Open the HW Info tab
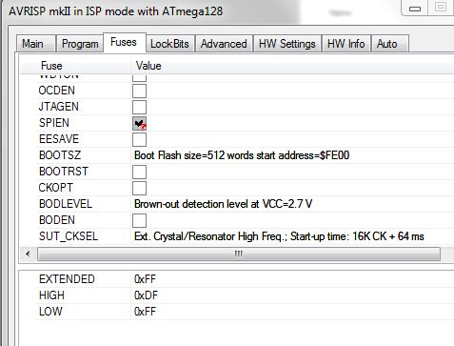Screen dimensions: 454x346 [346, 44]
